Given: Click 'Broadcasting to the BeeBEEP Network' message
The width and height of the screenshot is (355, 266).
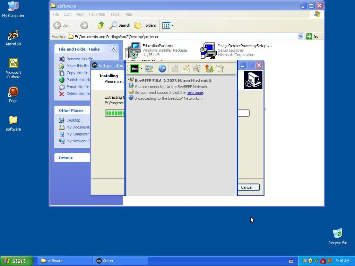Looking at the screenshot, I should click(168, 98).
